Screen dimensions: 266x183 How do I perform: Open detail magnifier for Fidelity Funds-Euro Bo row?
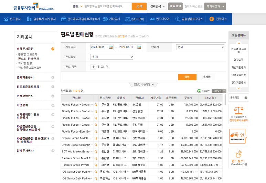tap(96, 131)
